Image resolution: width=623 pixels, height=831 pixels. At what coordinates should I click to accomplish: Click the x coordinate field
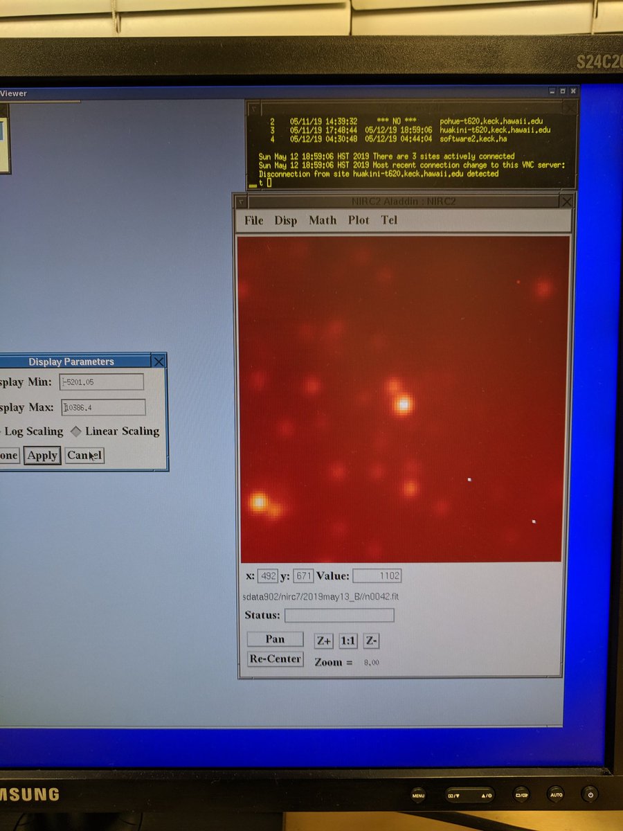268,576
